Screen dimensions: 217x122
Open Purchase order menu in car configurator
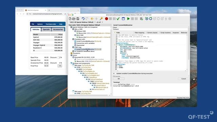click(51, 24)
